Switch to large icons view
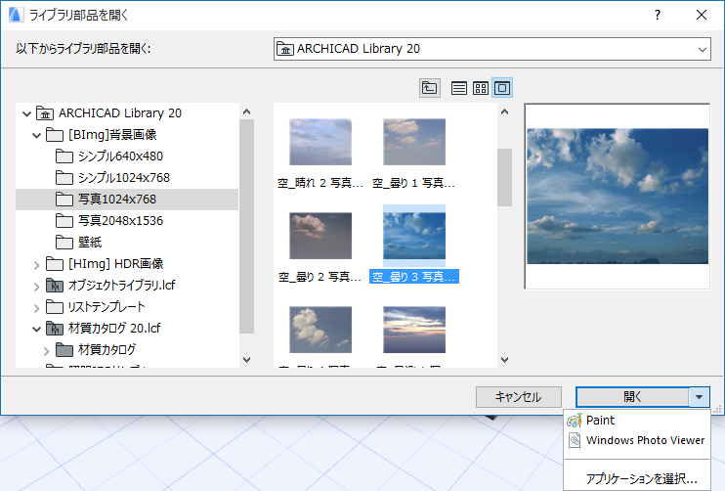The image size is (725, 491). point(502,88)
